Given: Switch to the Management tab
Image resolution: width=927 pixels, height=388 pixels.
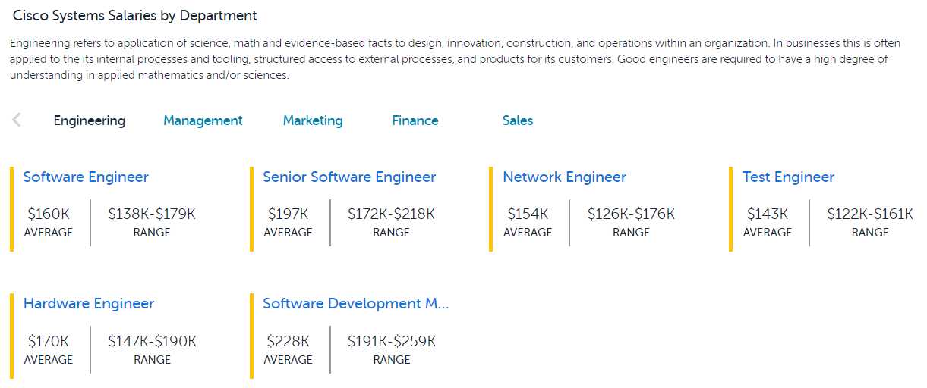Looking at the screenshot, I should tap(203, 120).
